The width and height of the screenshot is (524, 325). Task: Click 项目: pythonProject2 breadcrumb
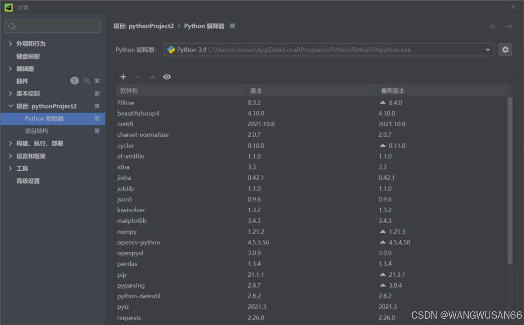point(143,26)
